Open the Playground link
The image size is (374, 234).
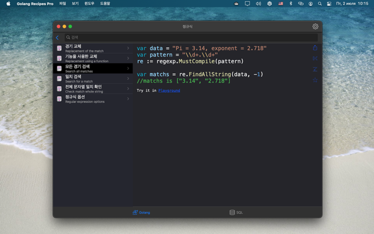169,90
